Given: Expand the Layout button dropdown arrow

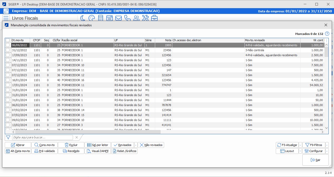Looking at the screenshot, I should 300,151.
